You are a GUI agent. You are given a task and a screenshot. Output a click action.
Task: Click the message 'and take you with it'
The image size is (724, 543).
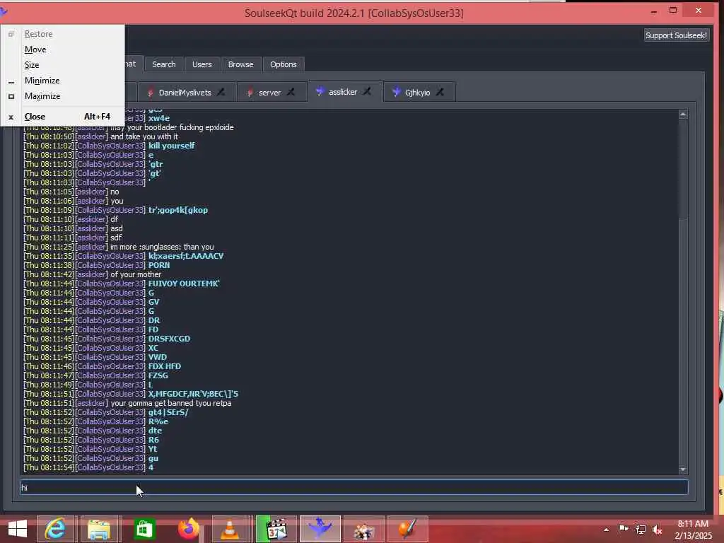click(x=144, y=136)
